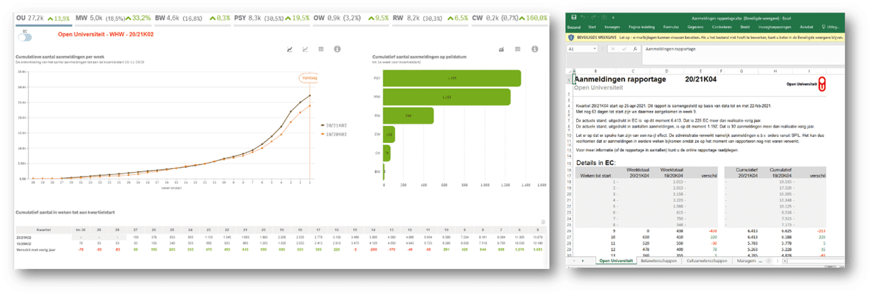This screenshot has height=295, width=871.
Task: Open the Bestand menu in Excel
Action: coord(574,27)
